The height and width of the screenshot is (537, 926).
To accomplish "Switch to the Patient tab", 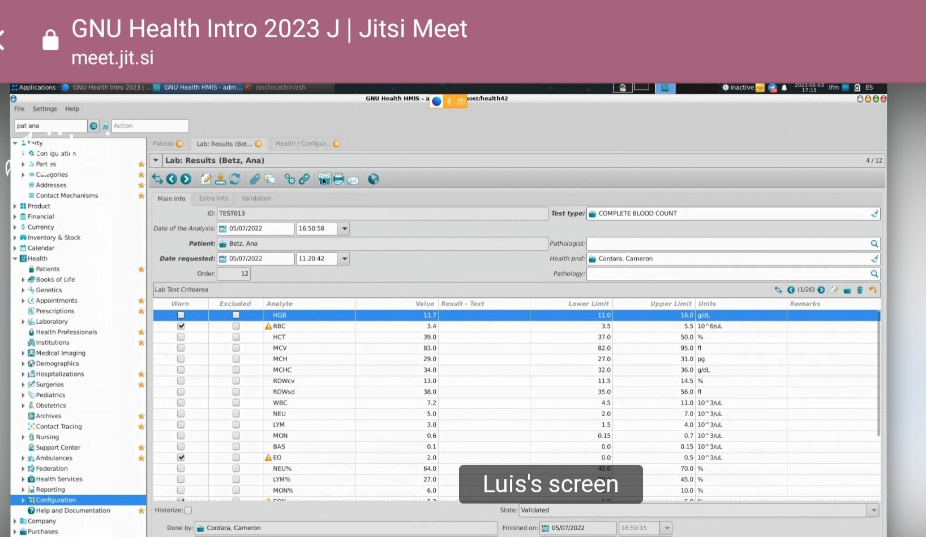I will tap(163, 144).
